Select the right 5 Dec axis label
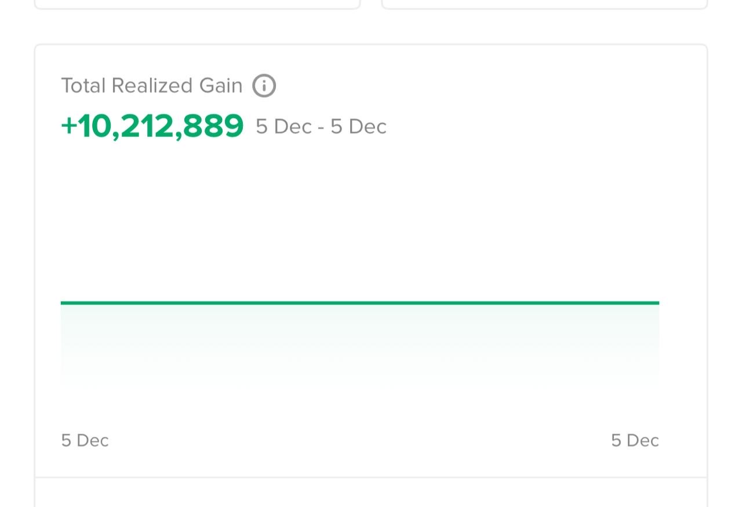 pyautogui.click(x=635, y=440)
